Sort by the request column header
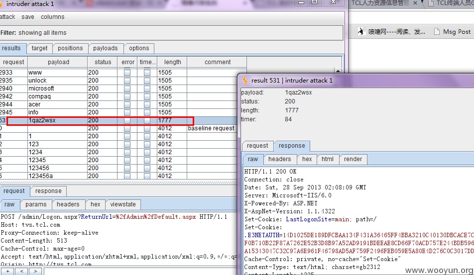The image size is (474, 275). [13, 62]
